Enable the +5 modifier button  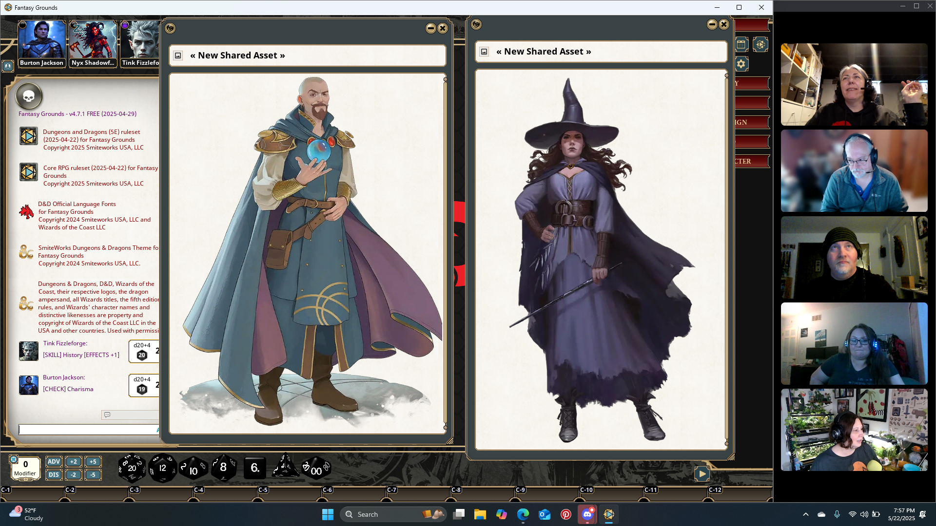pos(93,462)
